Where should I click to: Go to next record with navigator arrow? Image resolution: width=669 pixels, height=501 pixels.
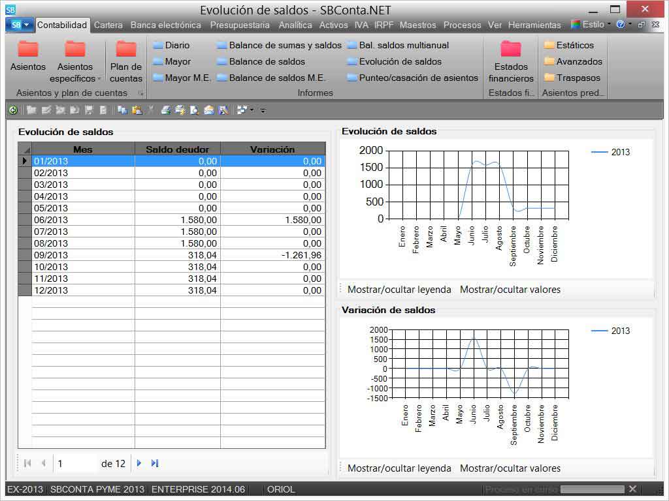[139, 463]
